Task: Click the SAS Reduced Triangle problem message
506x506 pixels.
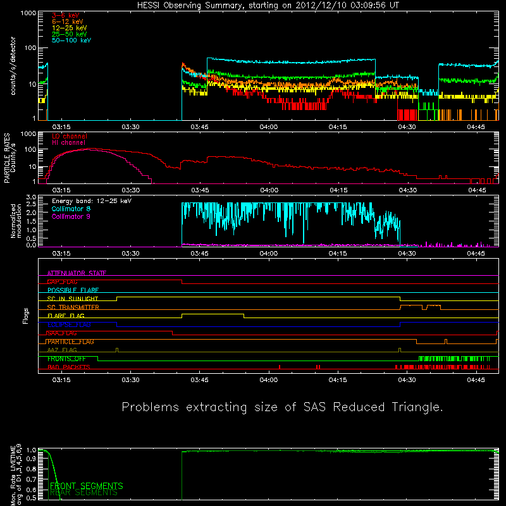Action: point(282,407)
